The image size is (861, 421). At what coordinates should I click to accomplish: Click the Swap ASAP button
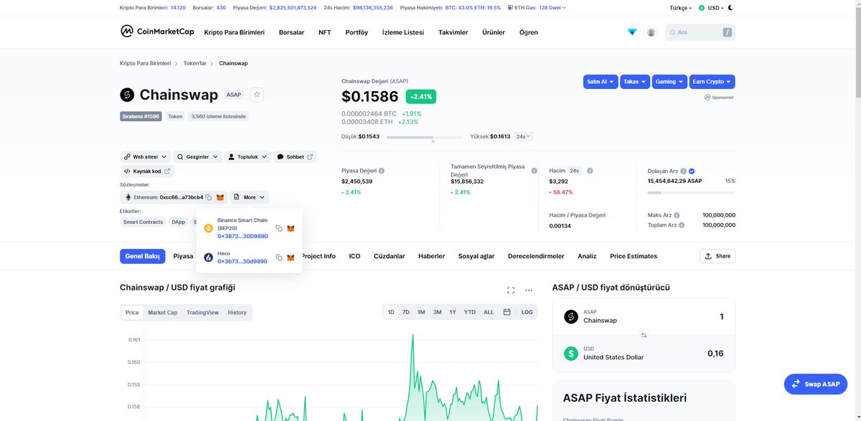pyautogui.click(x=815, y=384)
